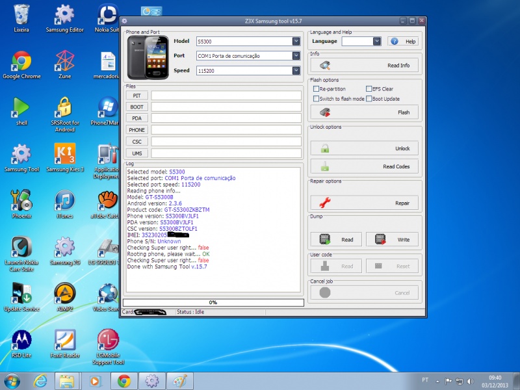Expand the Speed dropdown

(296, 71)
